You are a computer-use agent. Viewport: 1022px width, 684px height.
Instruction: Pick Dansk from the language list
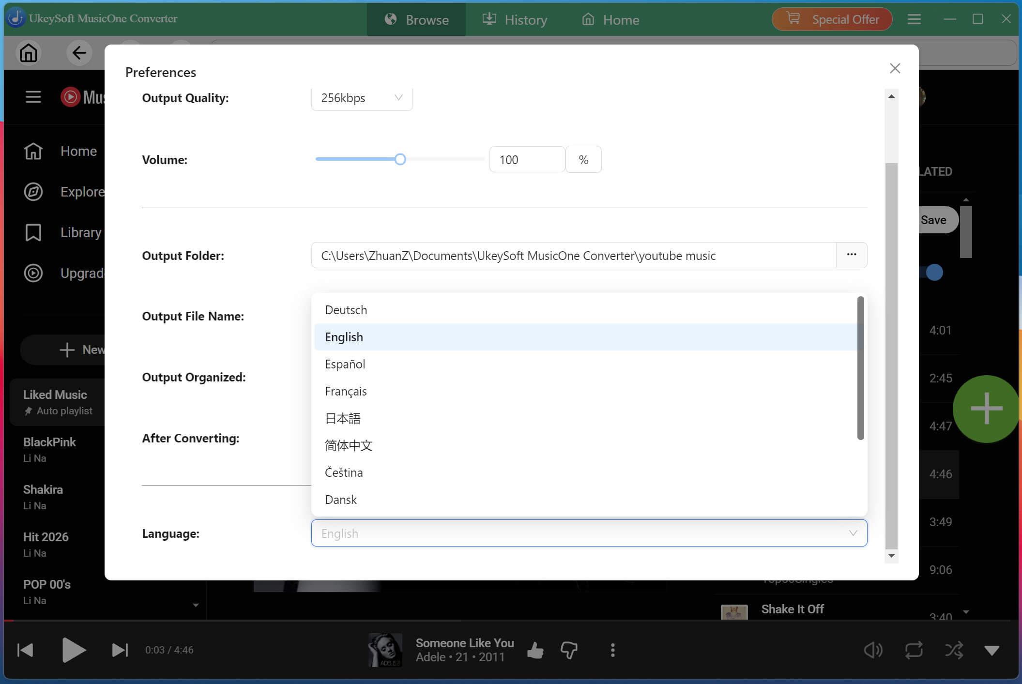586,500
